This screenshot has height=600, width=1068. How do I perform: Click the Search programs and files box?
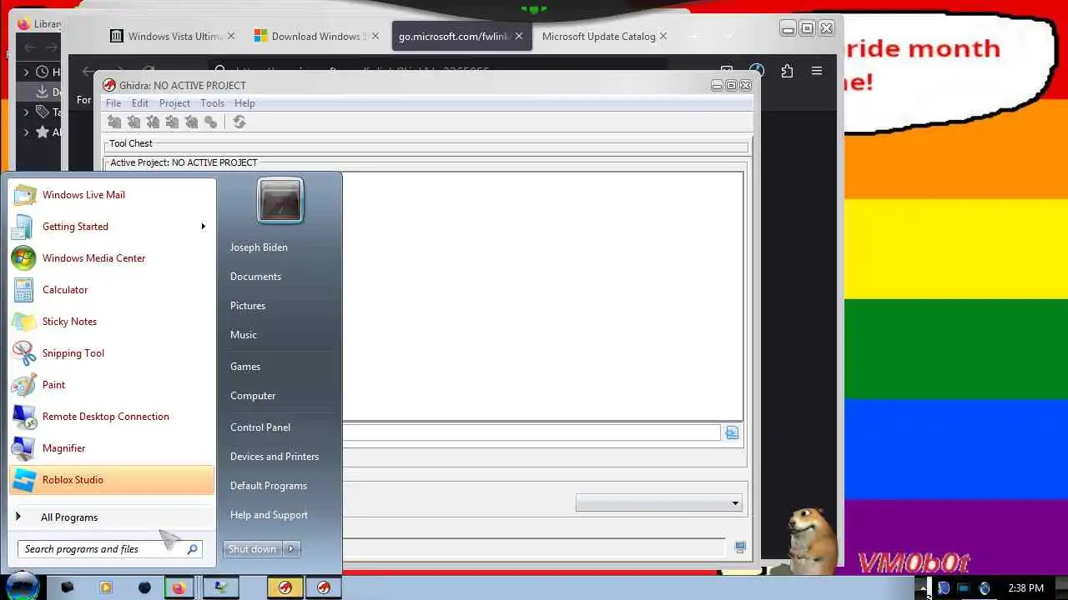(x=109, y=549)
